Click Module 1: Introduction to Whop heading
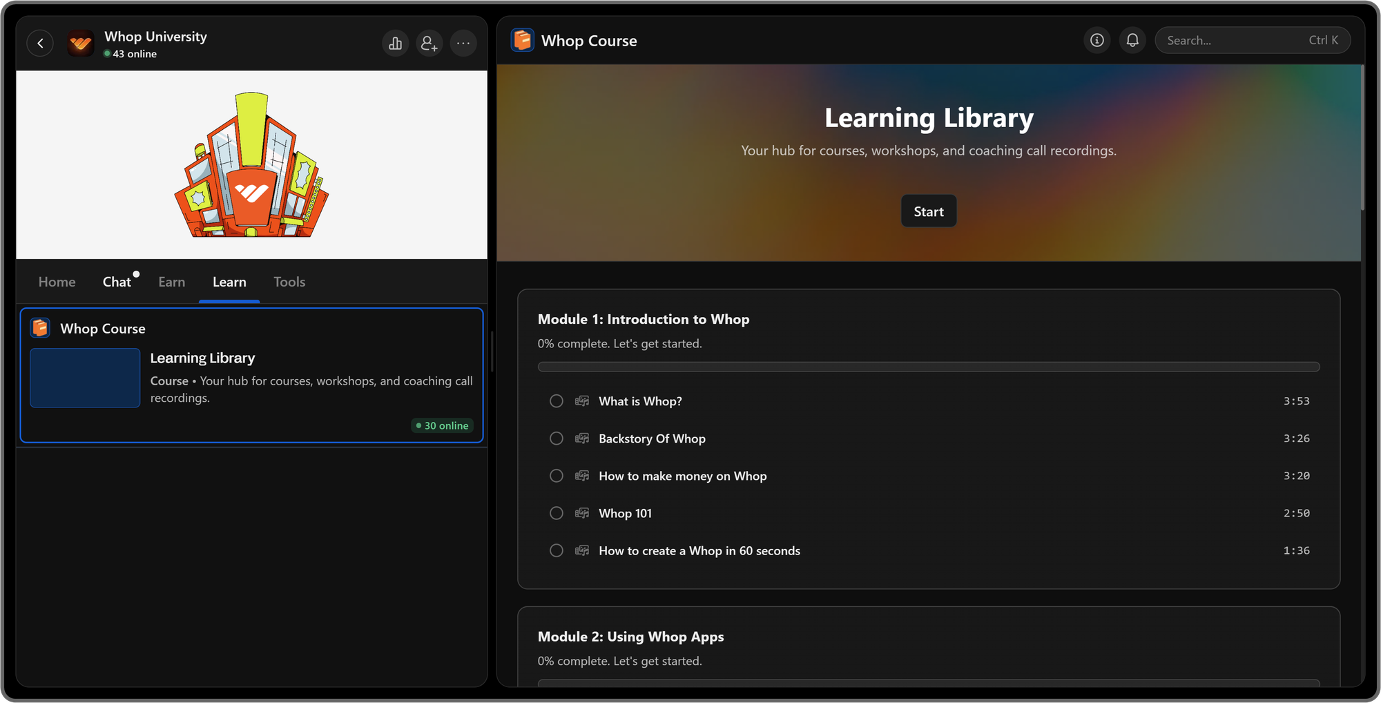 [644, 319]
